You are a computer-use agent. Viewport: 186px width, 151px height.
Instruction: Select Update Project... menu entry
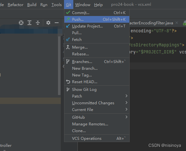point(97,26)
